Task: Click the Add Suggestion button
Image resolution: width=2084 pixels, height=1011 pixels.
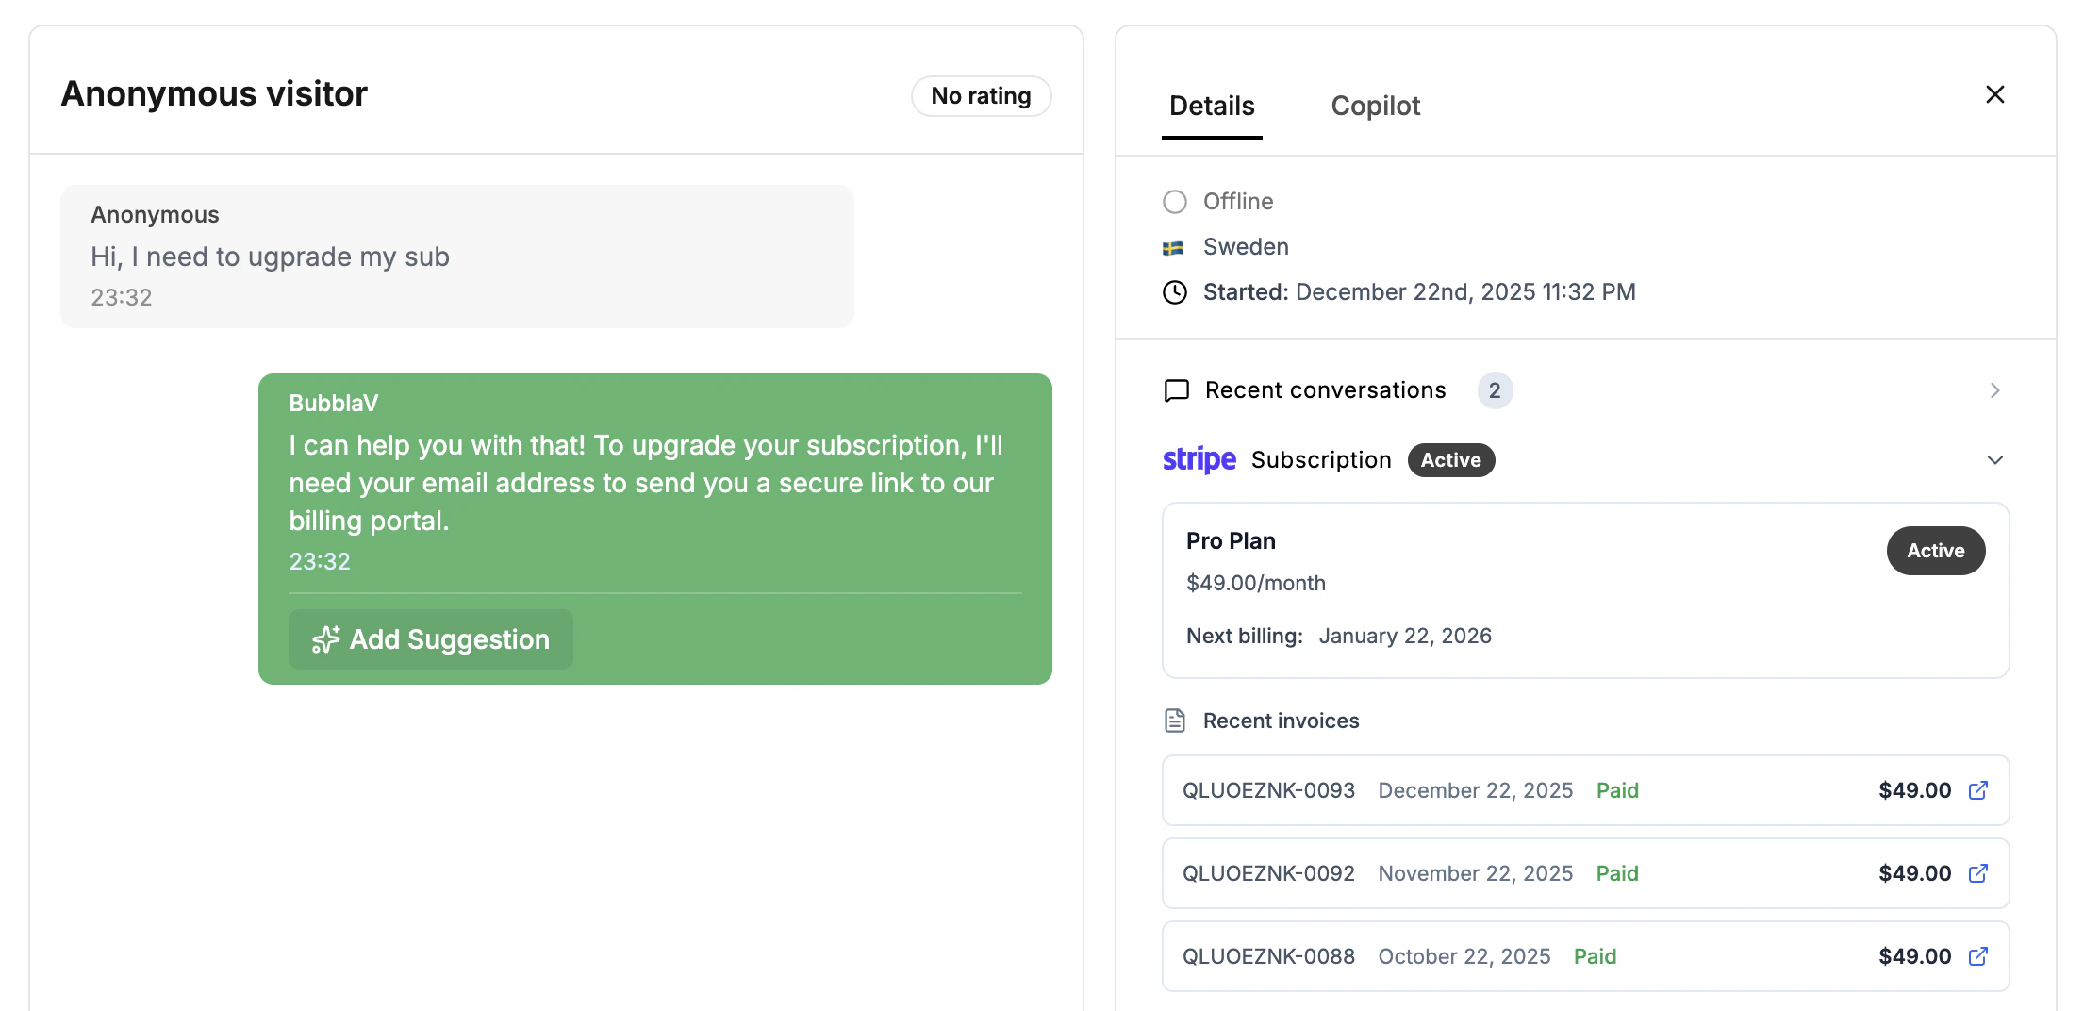Action: [430, 639]
